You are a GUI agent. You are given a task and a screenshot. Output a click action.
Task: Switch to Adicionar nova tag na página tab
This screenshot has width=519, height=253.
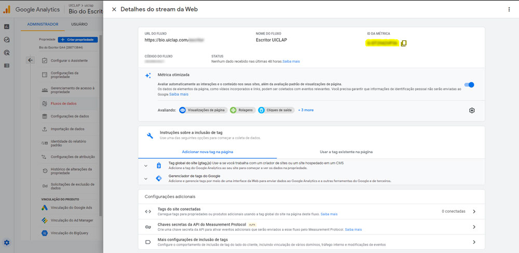coord(208,152)
